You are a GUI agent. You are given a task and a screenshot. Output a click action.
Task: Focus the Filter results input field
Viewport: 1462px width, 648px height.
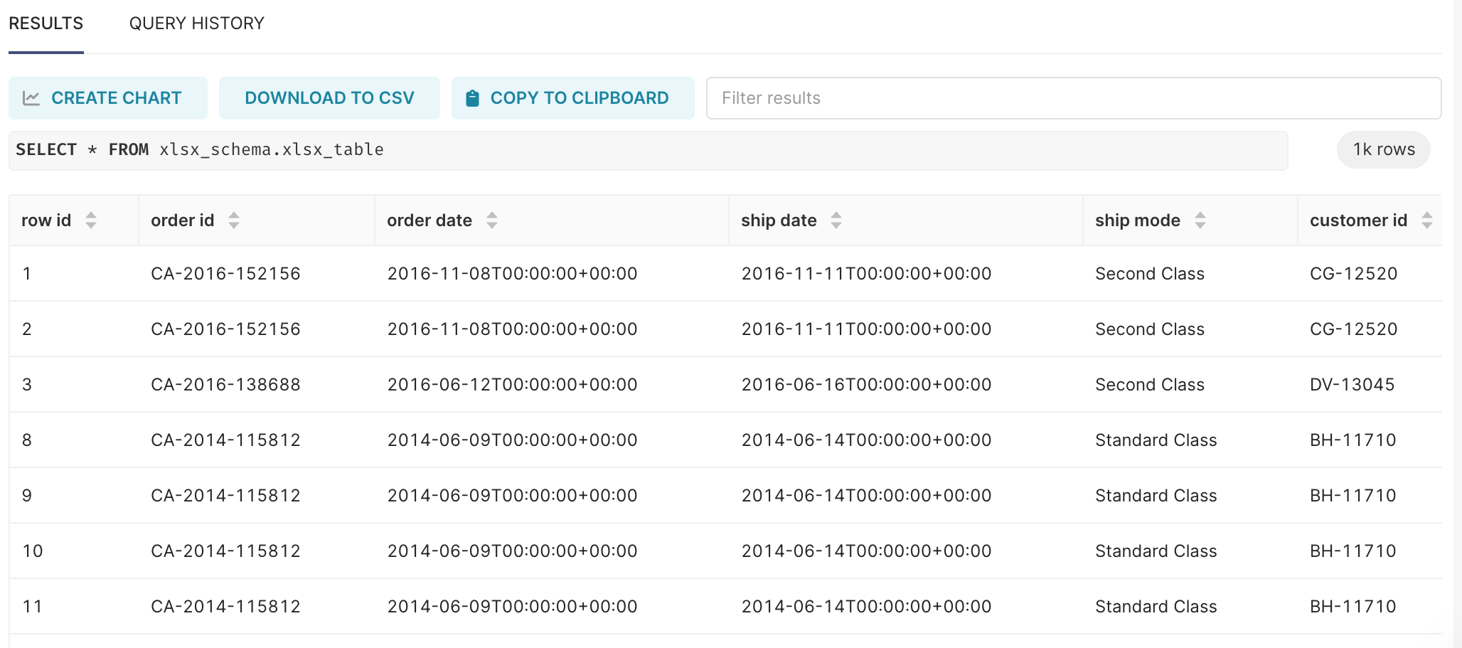pos(1074,98)
